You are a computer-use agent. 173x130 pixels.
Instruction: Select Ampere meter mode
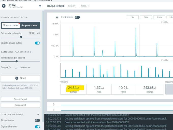(30, 25)
